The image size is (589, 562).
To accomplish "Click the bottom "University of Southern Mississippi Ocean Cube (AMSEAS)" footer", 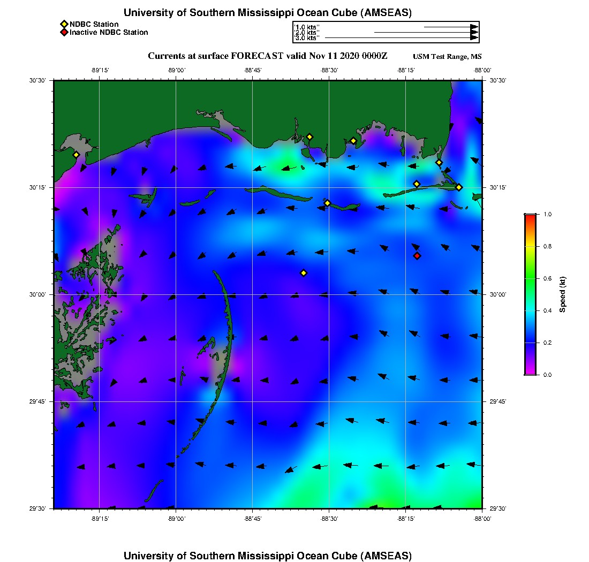I will click(x=267, y=556).
